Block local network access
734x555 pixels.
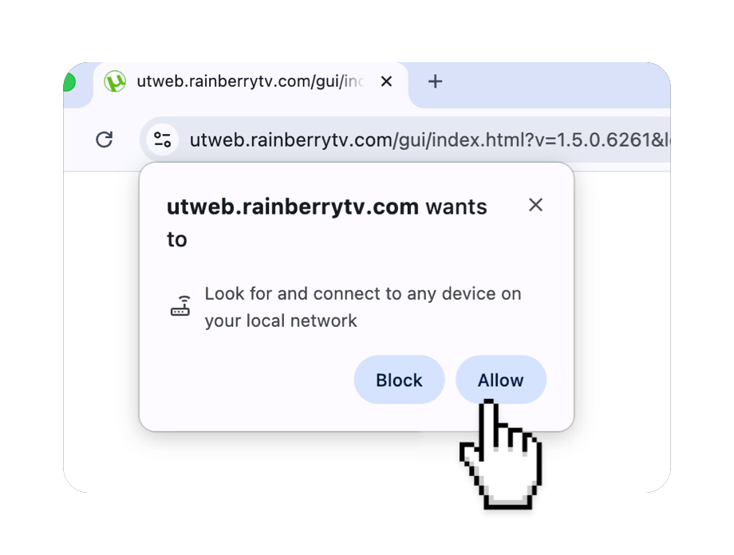399,380
